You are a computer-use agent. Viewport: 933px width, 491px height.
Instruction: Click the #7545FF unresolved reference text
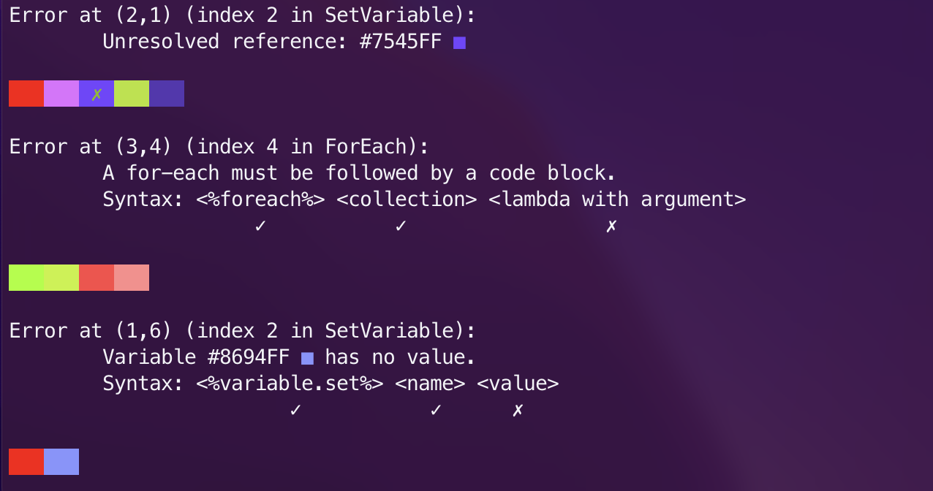pos(401,42)
